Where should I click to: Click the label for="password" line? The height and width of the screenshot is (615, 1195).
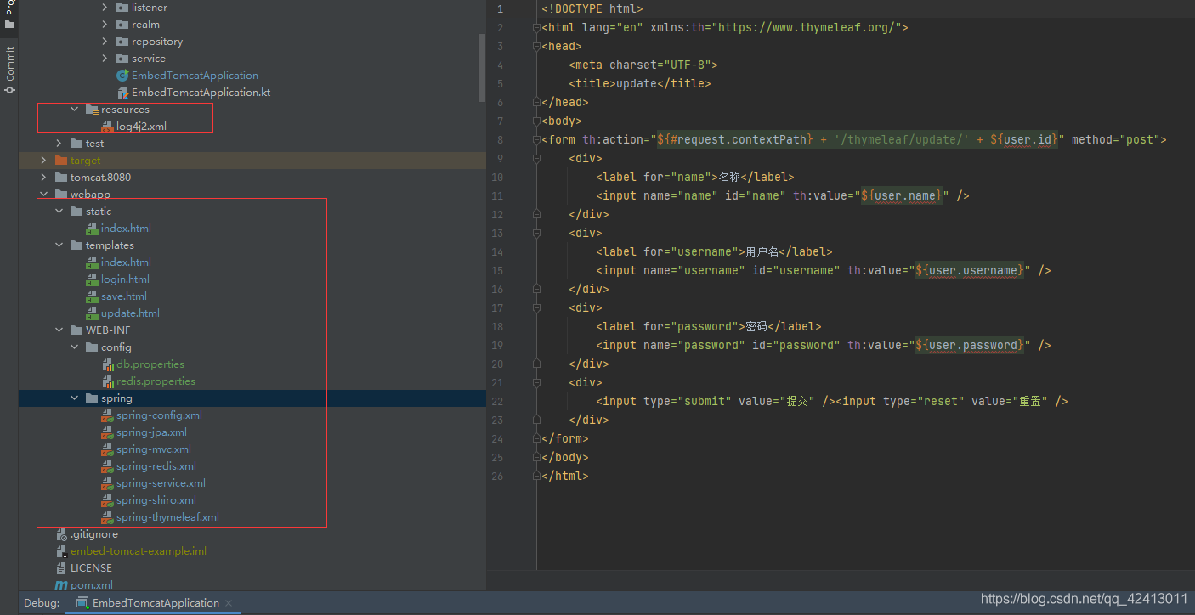tap(709, 326)
